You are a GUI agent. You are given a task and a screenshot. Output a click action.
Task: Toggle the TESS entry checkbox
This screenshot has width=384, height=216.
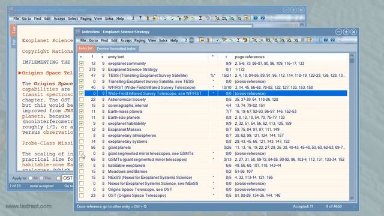point(82,76)
